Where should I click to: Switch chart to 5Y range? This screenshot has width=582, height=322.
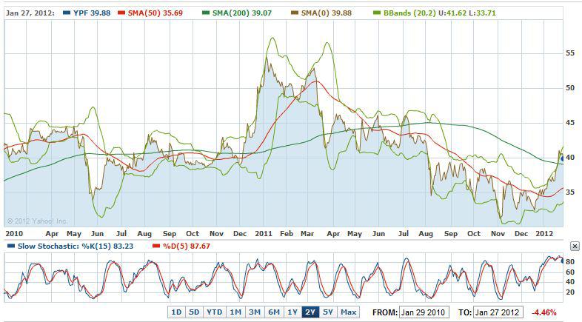tap(328, 312)
